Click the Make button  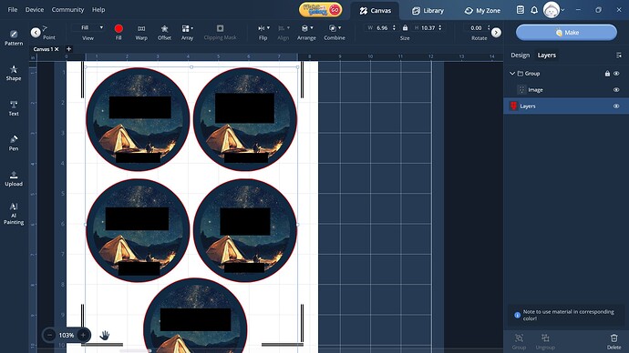(566, 33)
